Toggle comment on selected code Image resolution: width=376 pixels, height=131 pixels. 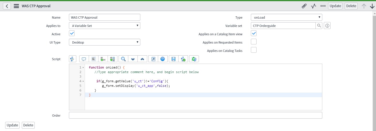[84, 59]
